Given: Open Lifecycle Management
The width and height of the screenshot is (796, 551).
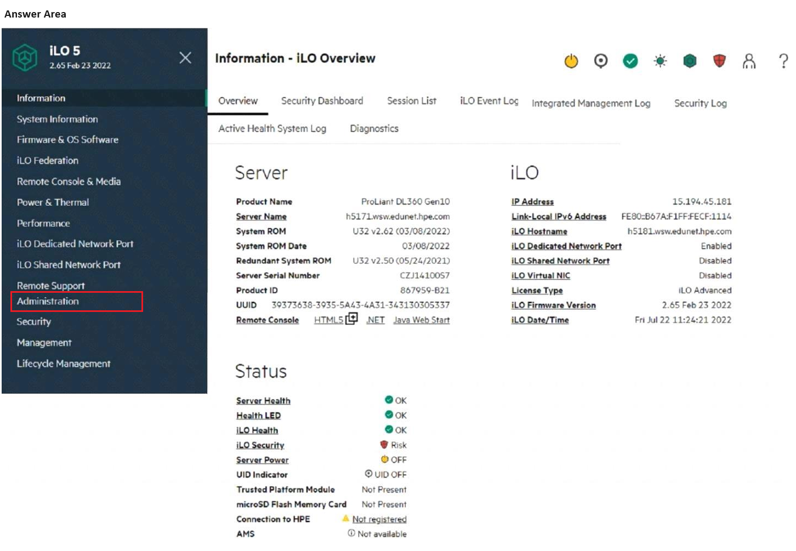Looking at the screenshot, I should pos(64,363).
